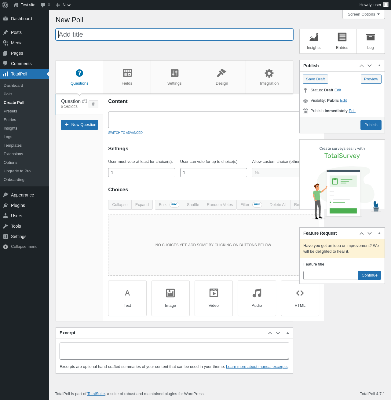Image resolution: width=391 pixels, height=400 pixels.
Task: Go to Media in sidebar
Action: coord(24,43)
